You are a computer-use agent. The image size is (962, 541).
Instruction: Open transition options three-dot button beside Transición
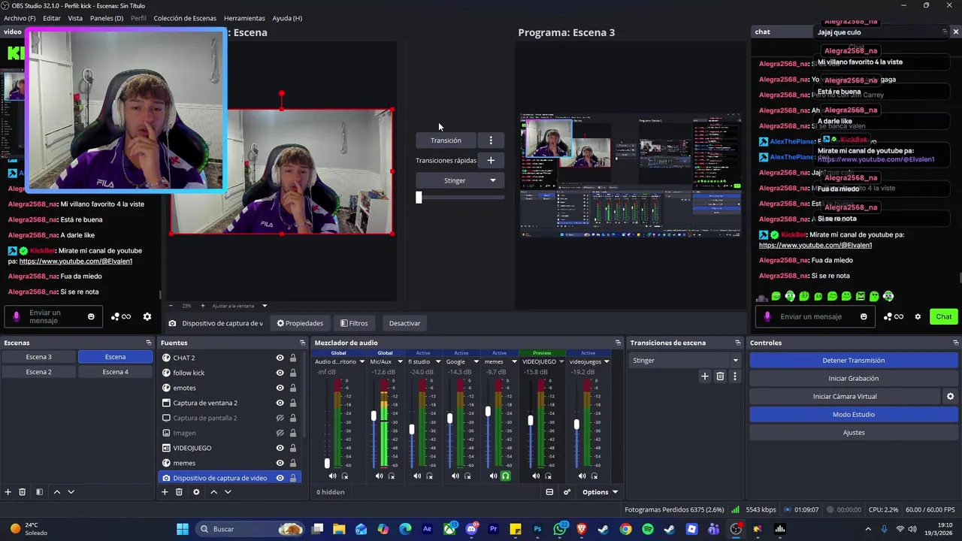click(491, 141)
